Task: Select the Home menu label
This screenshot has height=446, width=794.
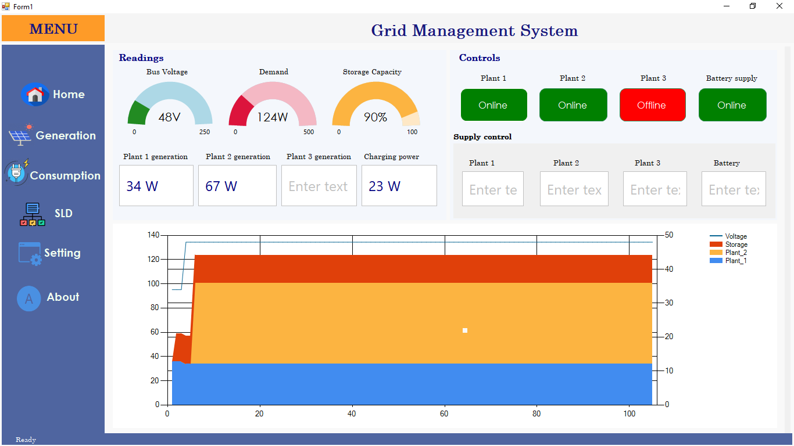Action: coord(69,94)
